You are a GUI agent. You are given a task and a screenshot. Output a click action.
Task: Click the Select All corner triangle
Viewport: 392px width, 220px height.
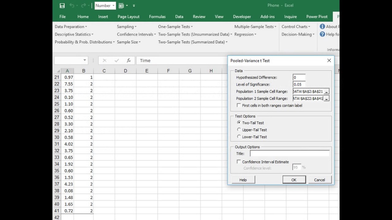point(58,71)
